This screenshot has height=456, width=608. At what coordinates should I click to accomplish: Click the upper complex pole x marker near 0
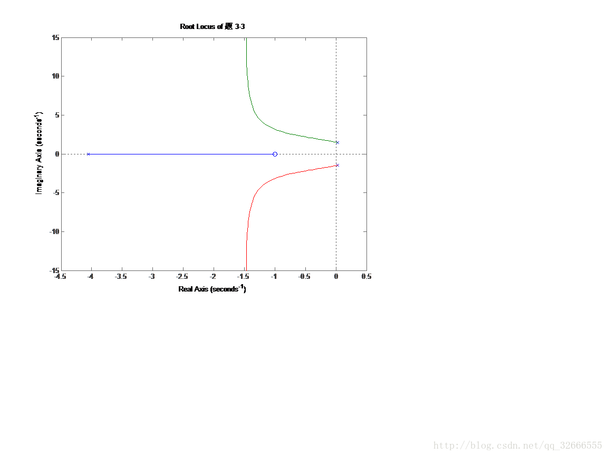point(337,143)
